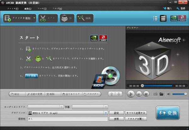Click the Clear All button
The image size is (189, 130).
[72, 94]
